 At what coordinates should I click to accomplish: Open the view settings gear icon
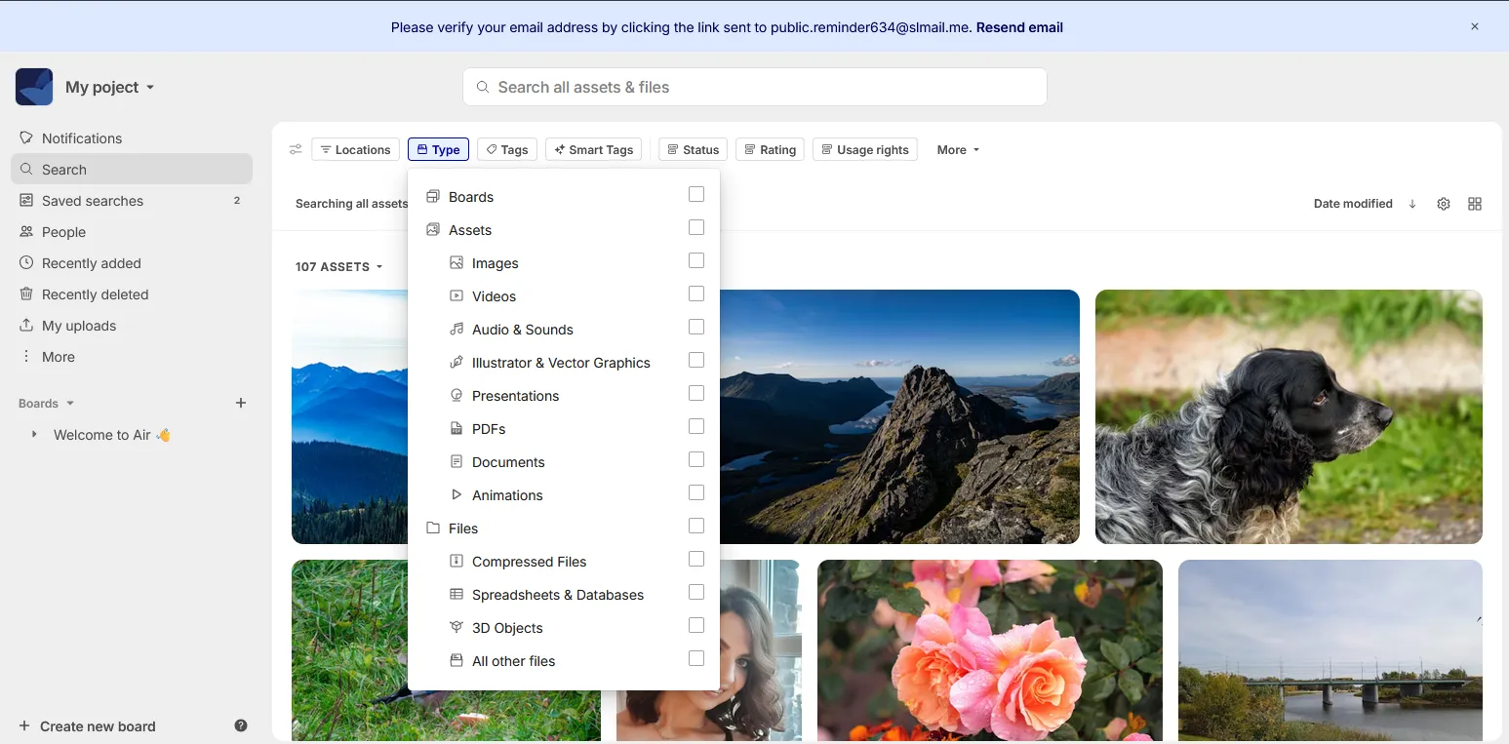point(1444,204)
